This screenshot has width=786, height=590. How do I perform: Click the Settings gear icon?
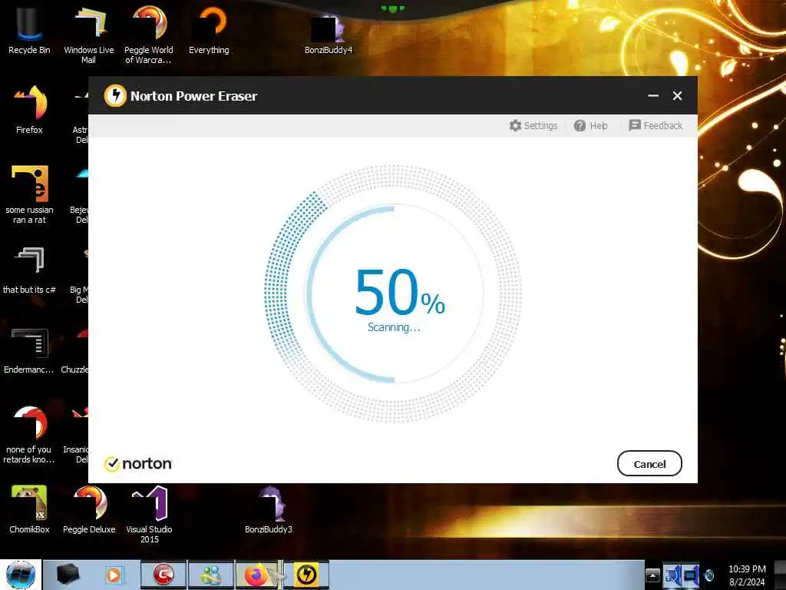515,125
